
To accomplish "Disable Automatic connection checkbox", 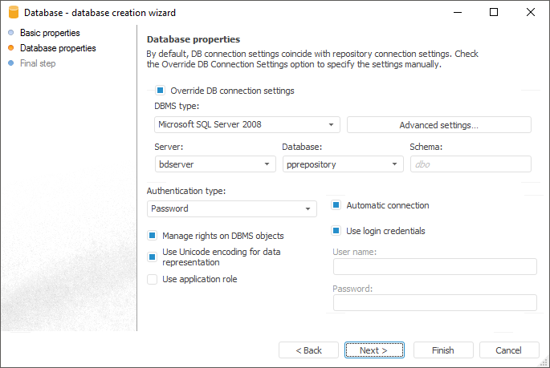I will 336,206.
